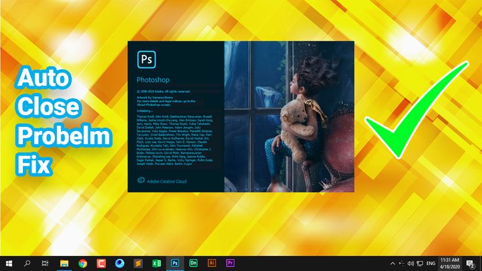This screenshot has height=271, width=482.
Task: Click the "Photoshop" title on the splash screen
Action: pyautogui.click(x=153, y=80)
